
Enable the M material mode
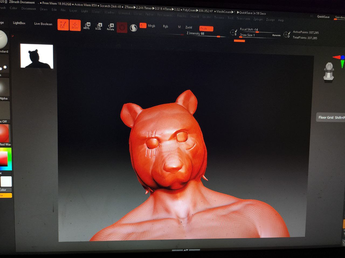179,27
